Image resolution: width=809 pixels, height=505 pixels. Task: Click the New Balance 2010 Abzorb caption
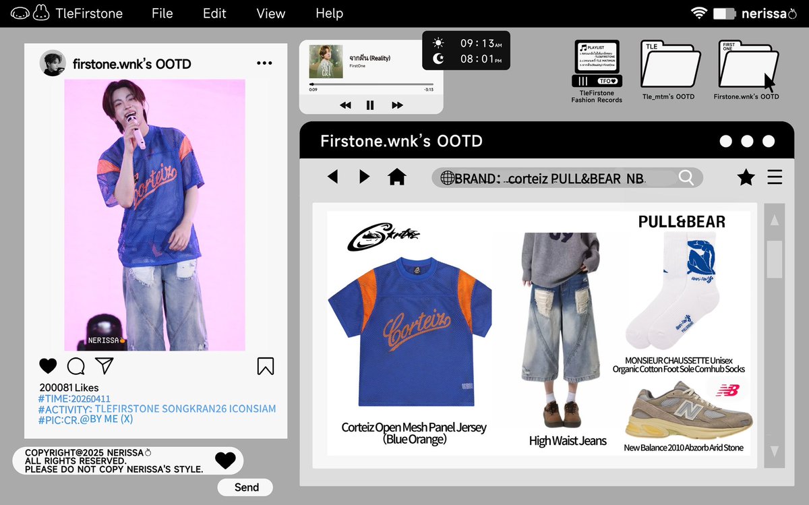684,448
